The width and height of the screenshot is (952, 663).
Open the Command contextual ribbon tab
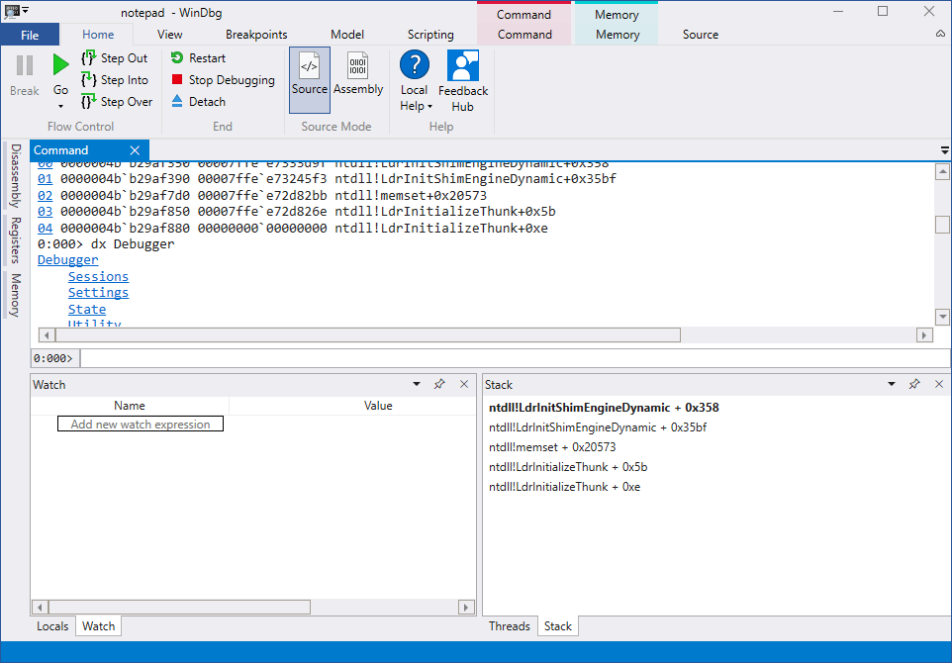(524, 35)
